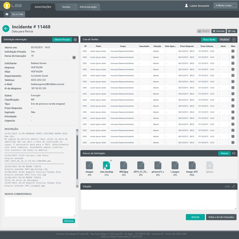Select the SOL # 11468 breadcrumb
The height and width of the screenshot is (239, 239).
tap(18, 14)
